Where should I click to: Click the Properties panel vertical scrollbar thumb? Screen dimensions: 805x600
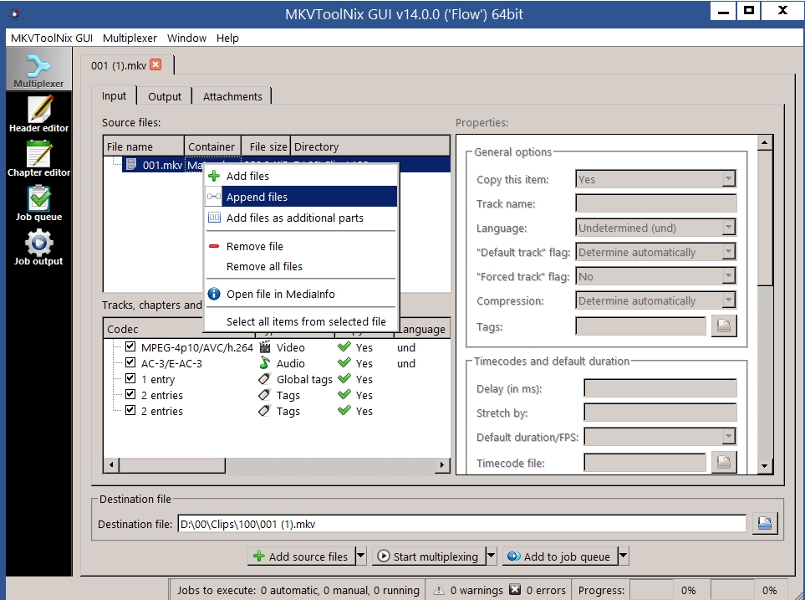pos(764,218)
